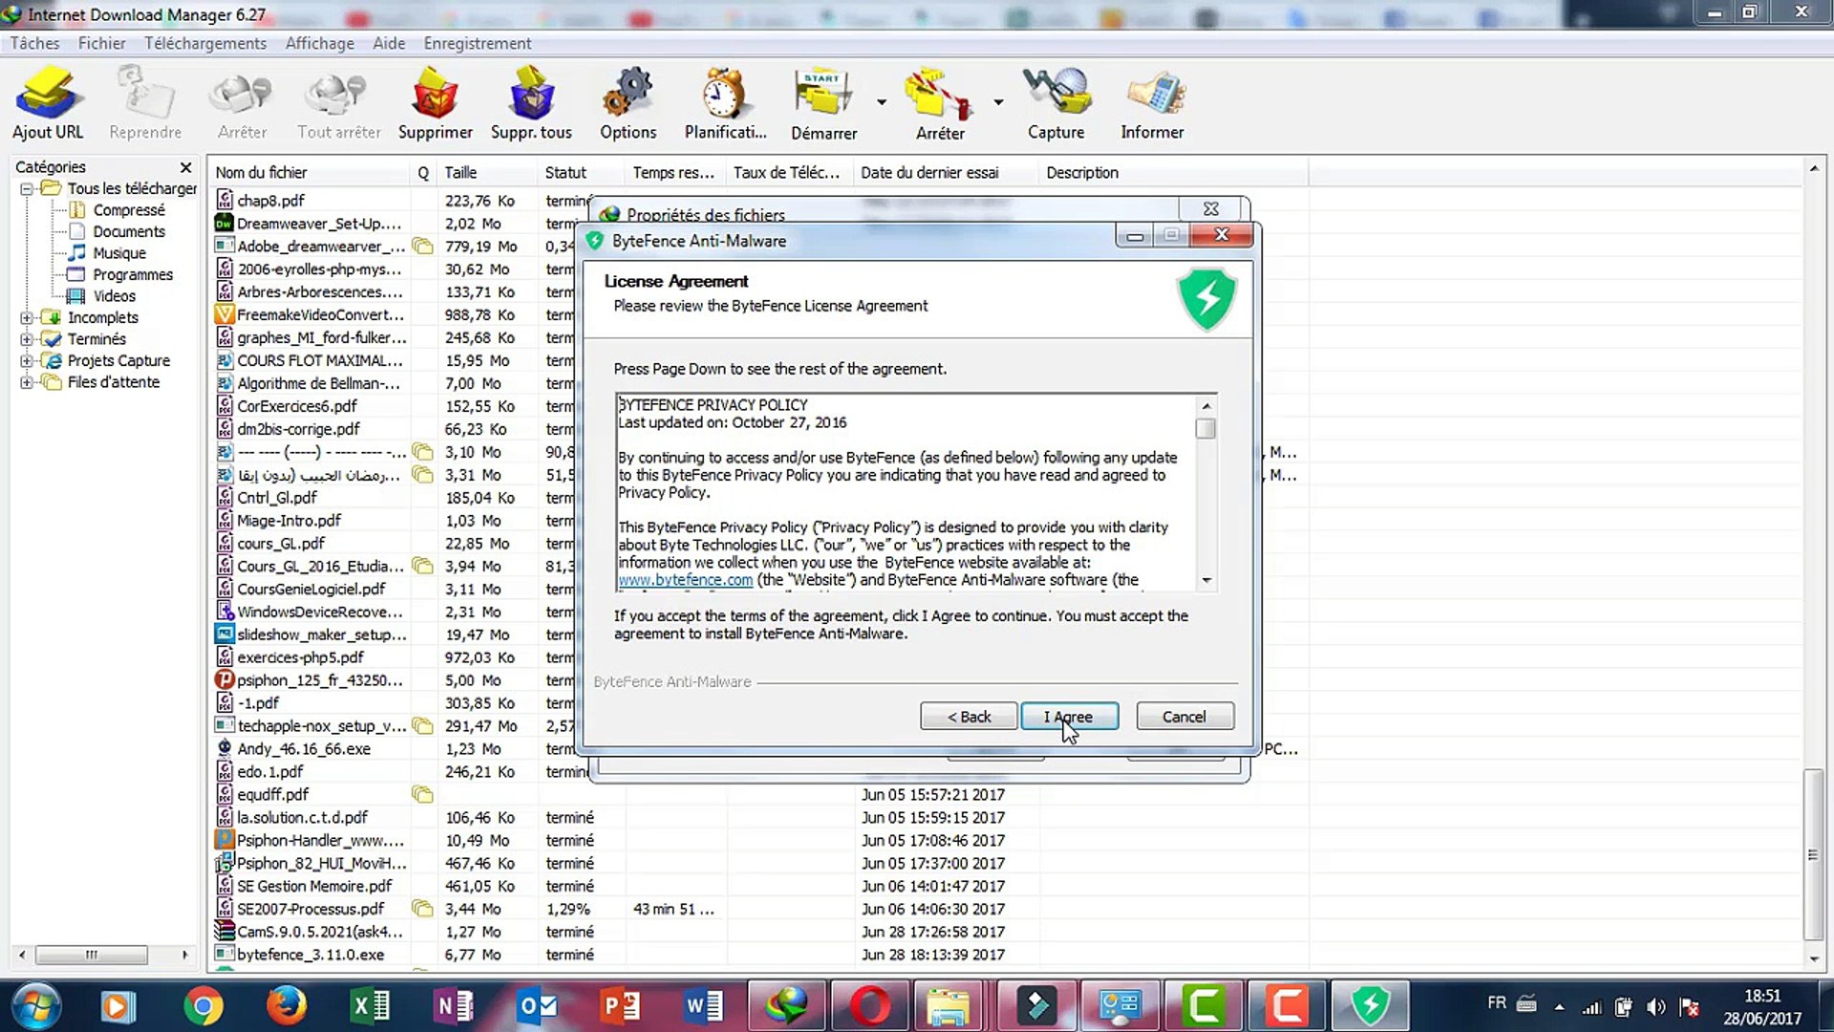
Task: Open the Téléchargements menu
Action: click(205, 43)
